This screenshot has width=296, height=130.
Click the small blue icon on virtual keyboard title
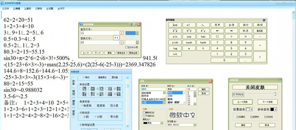pos(264,20)
